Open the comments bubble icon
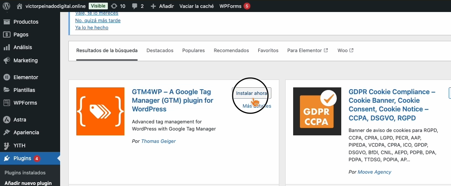 click(x=135, y=6)
